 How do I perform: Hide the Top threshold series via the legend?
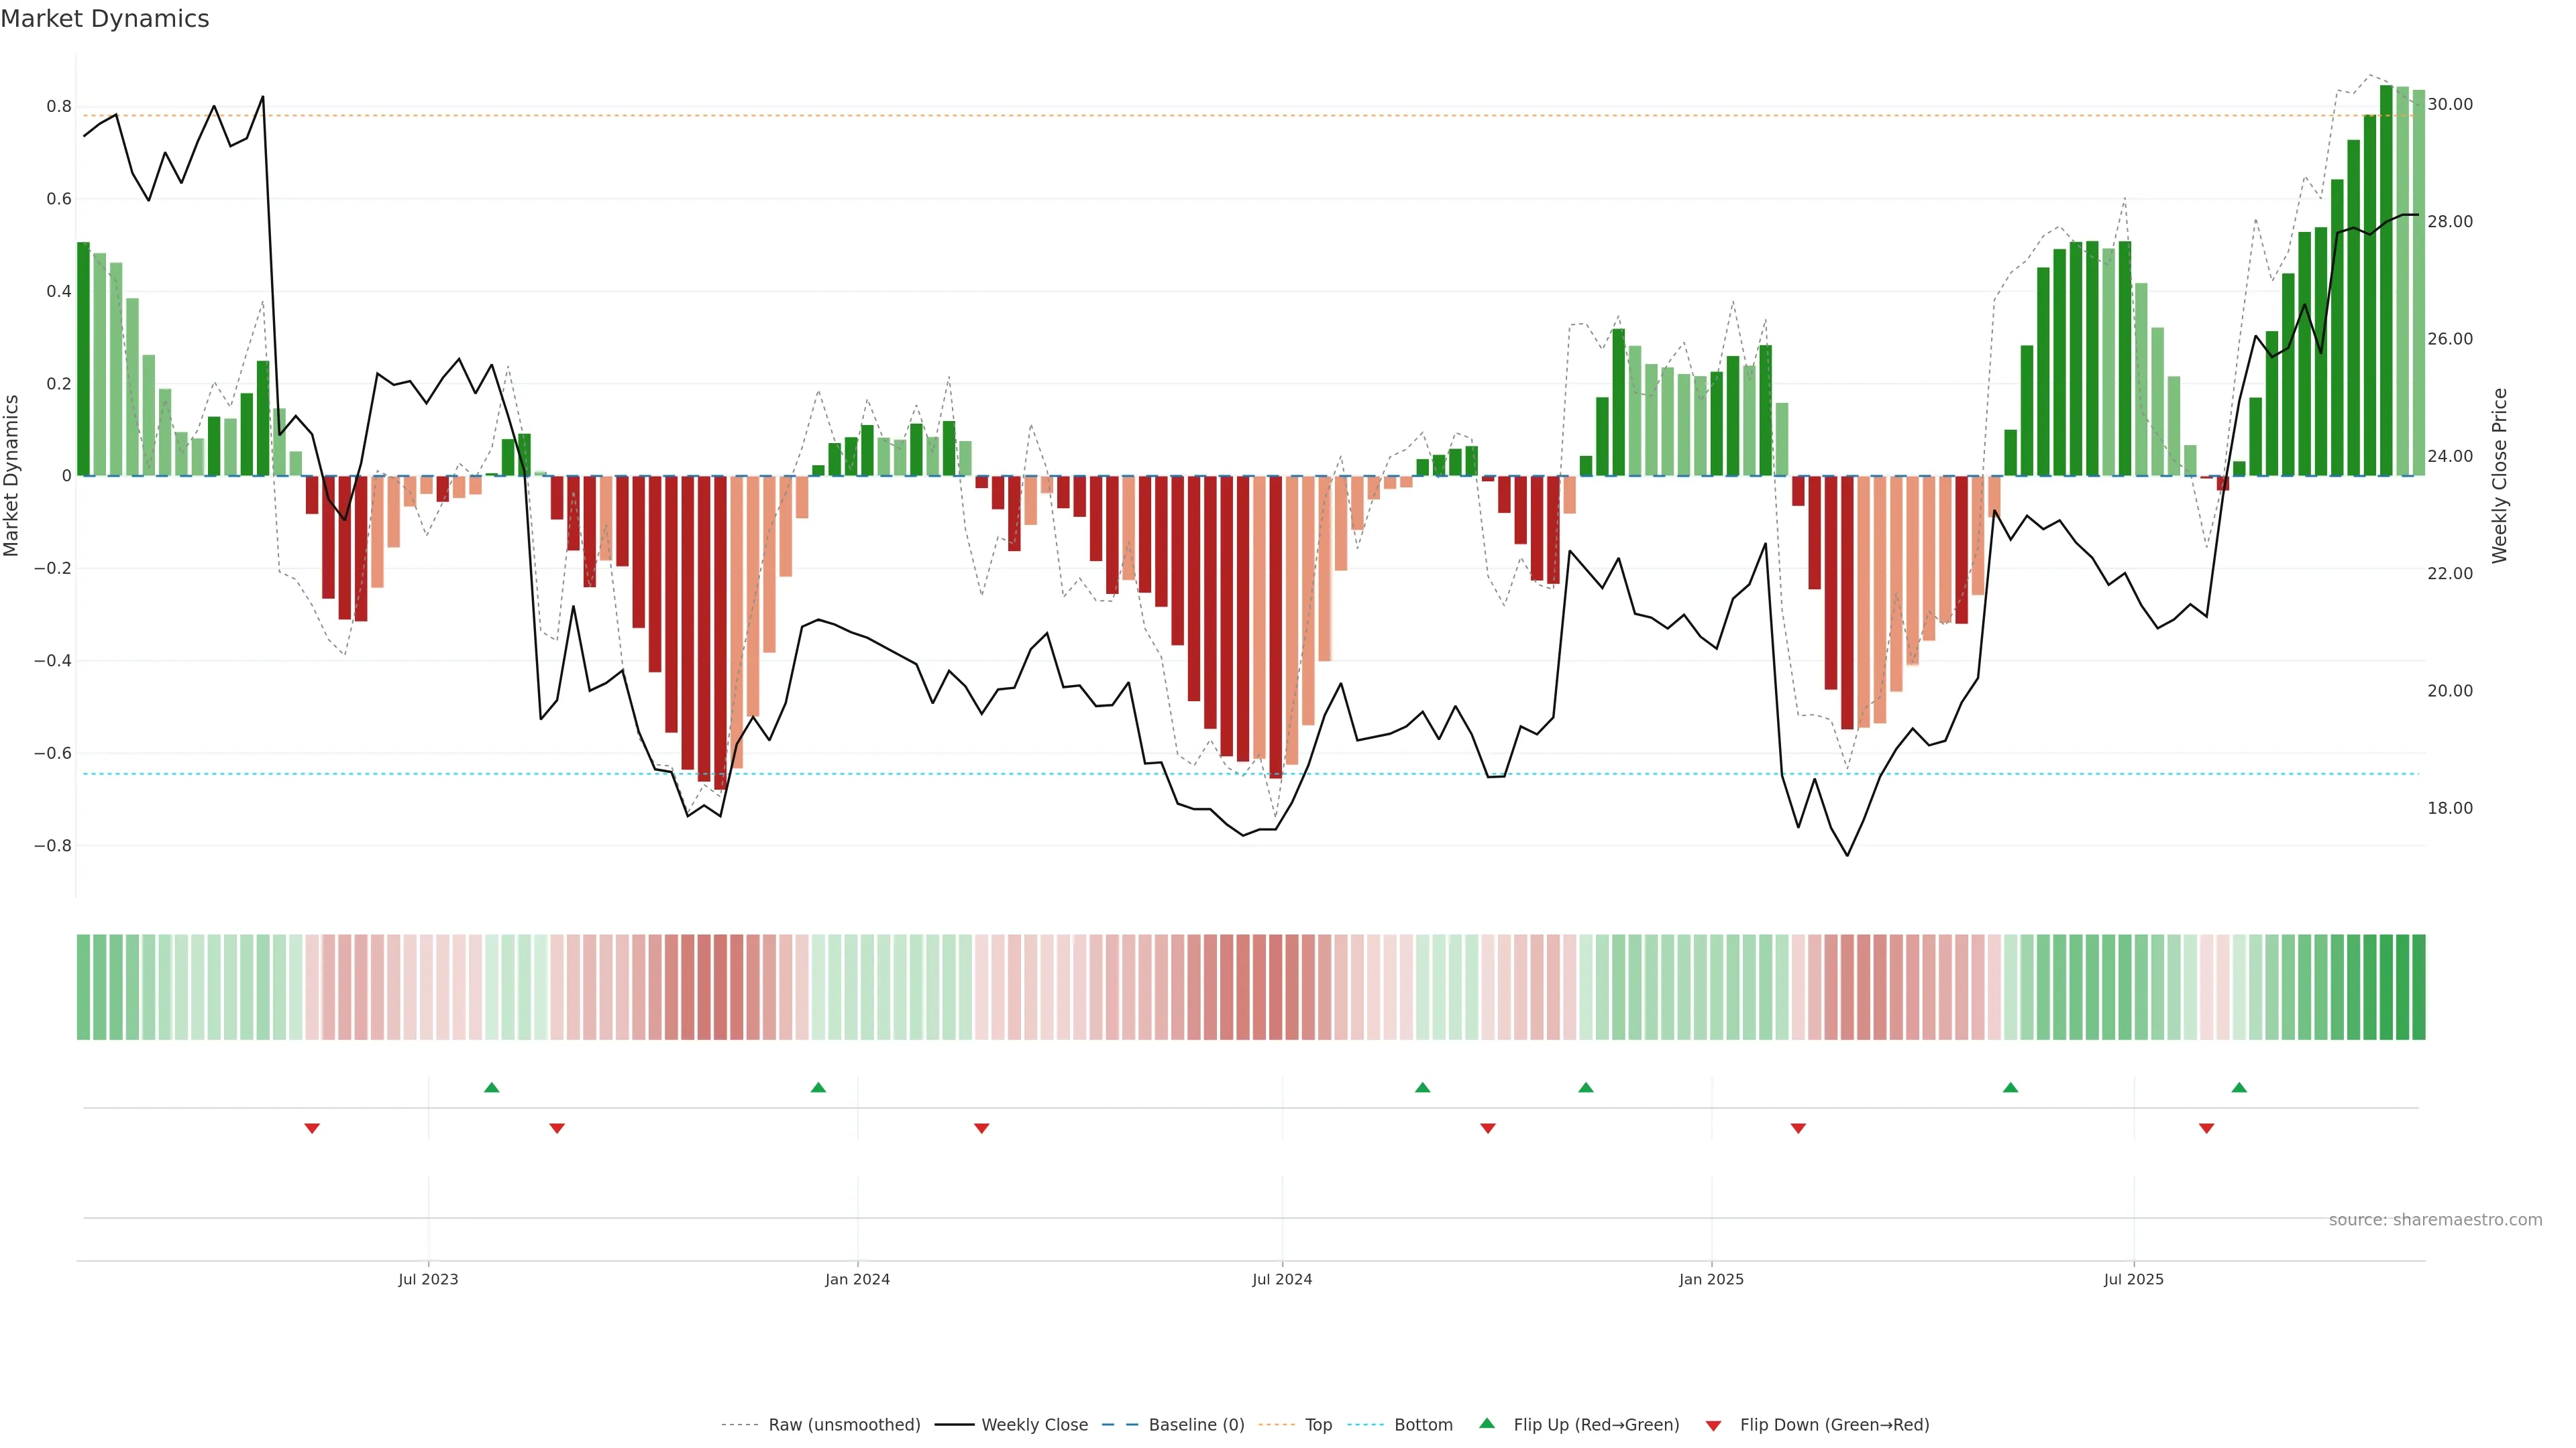tap(1318, 1425)
